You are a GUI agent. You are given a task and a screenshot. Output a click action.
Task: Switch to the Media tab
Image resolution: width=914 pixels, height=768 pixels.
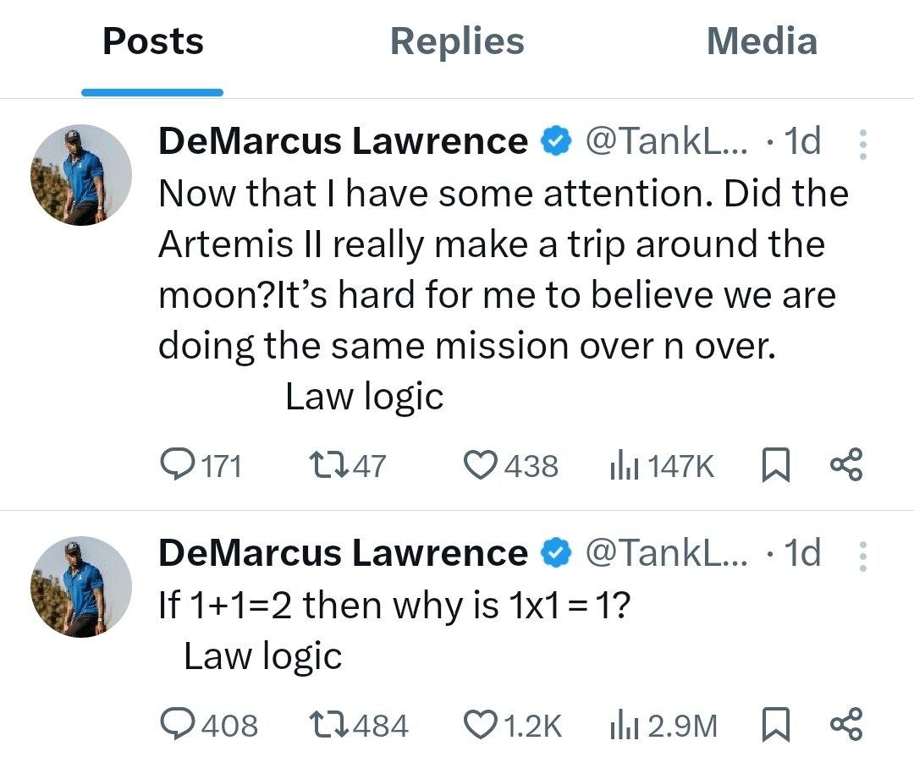[762, 41]
